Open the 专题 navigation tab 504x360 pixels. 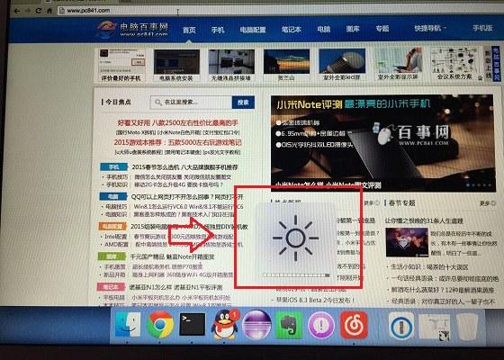point(382,29)
